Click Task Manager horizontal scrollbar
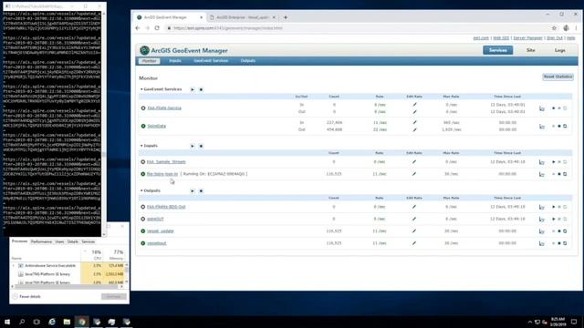Screen dimensions: 584x328 [68, 287]
